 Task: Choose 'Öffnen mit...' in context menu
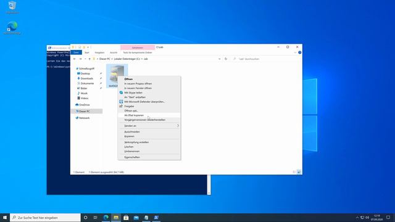point(131,111)
